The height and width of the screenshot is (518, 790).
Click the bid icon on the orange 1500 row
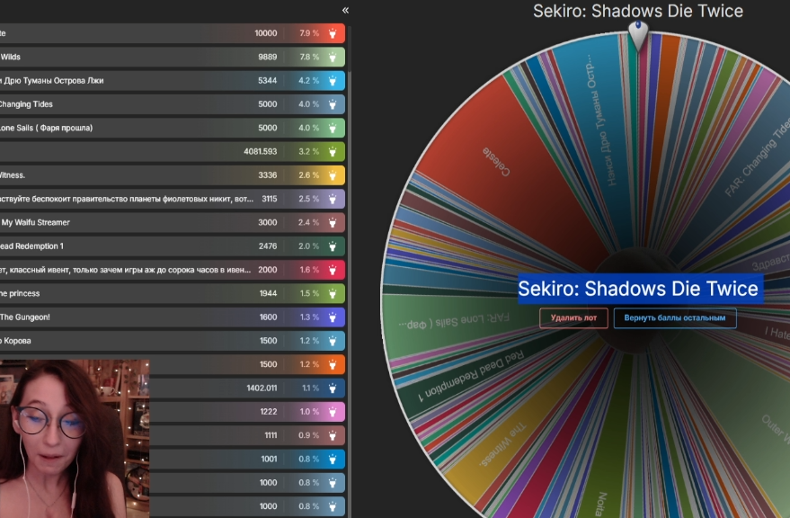pyautogui.click(x=333, y=364)
